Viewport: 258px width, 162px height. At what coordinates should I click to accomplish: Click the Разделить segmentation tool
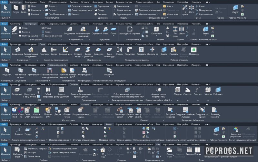7,72
